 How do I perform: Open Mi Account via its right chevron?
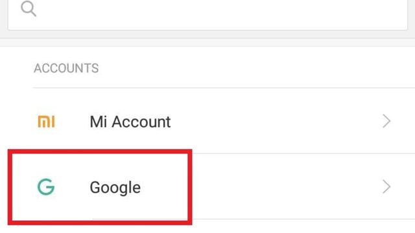[x=386, y=121]
